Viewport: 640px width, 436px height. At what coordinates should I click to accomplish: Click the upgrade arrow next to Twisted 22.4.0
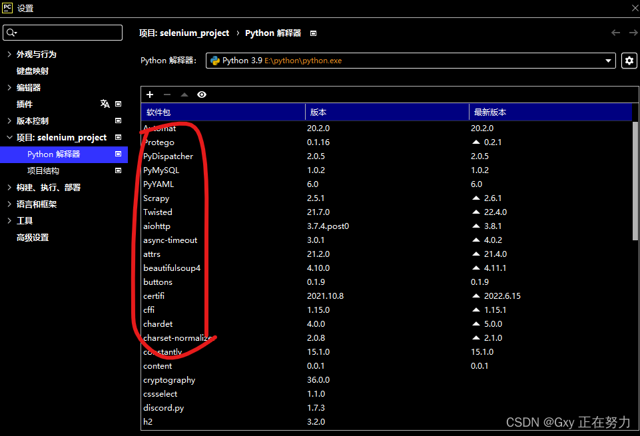[x=476, y=212]
